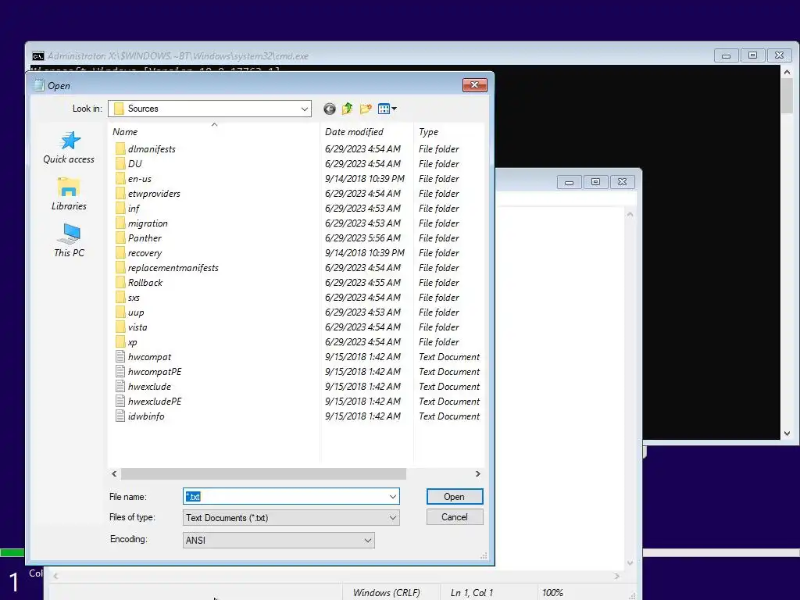The image size is (800, 600).
Task: Maximize the Notepad window
Action: click(x=595, y=181)
